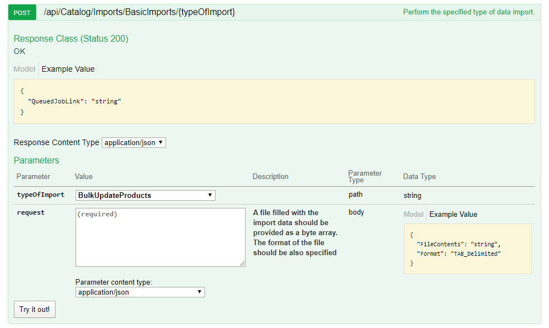
Task: Click the 'Response Content Type' label
Action: click(x=56, y=142)
